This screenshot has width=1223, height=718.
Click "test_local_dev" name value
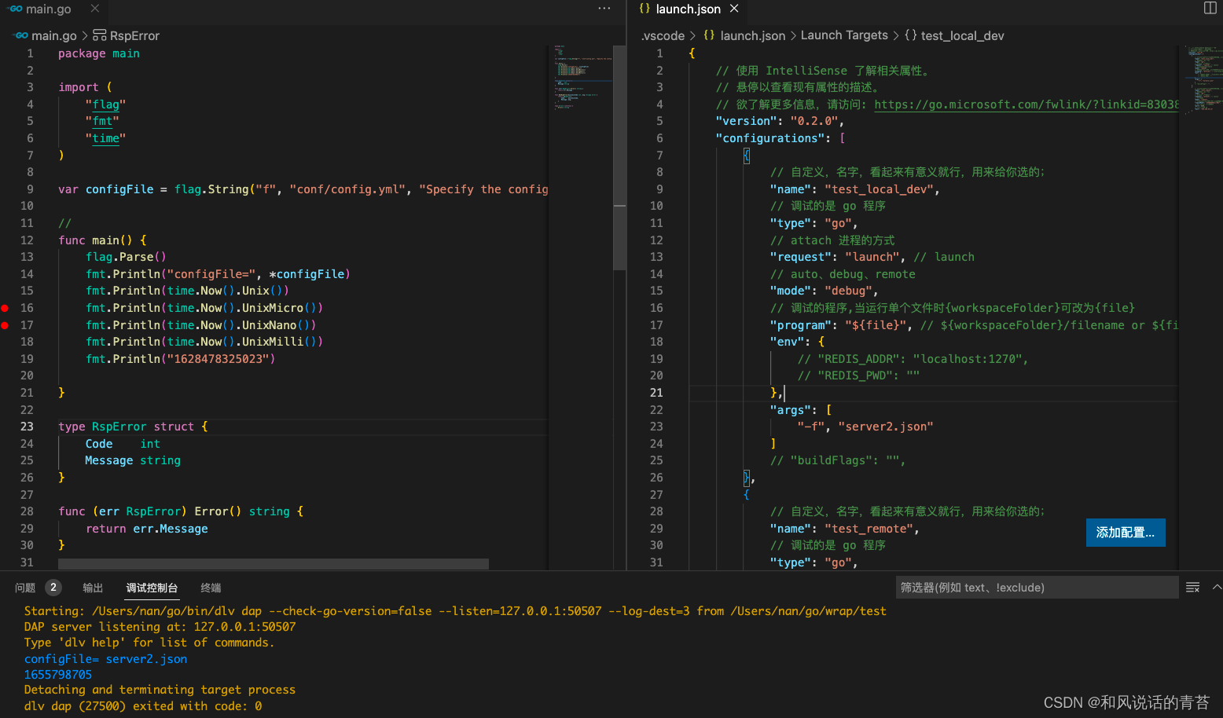coord(879,189)
